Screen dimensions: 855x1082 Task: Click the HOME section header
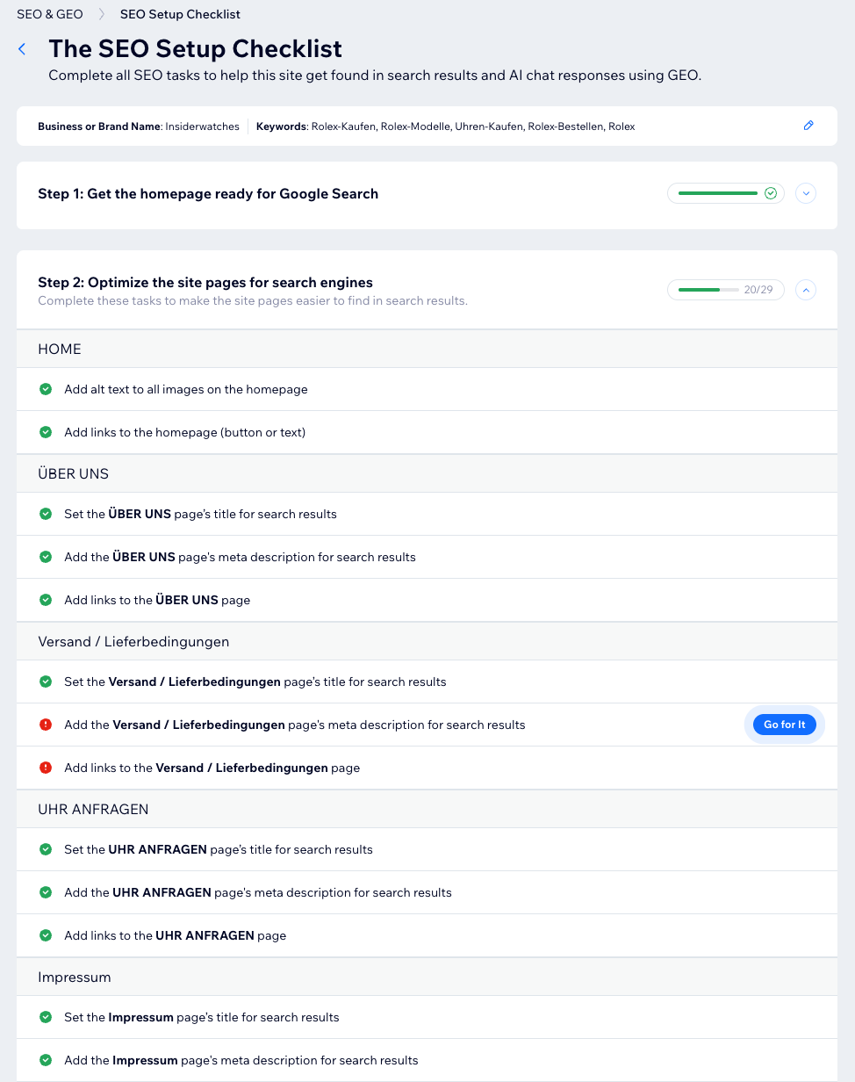(427, 349)
